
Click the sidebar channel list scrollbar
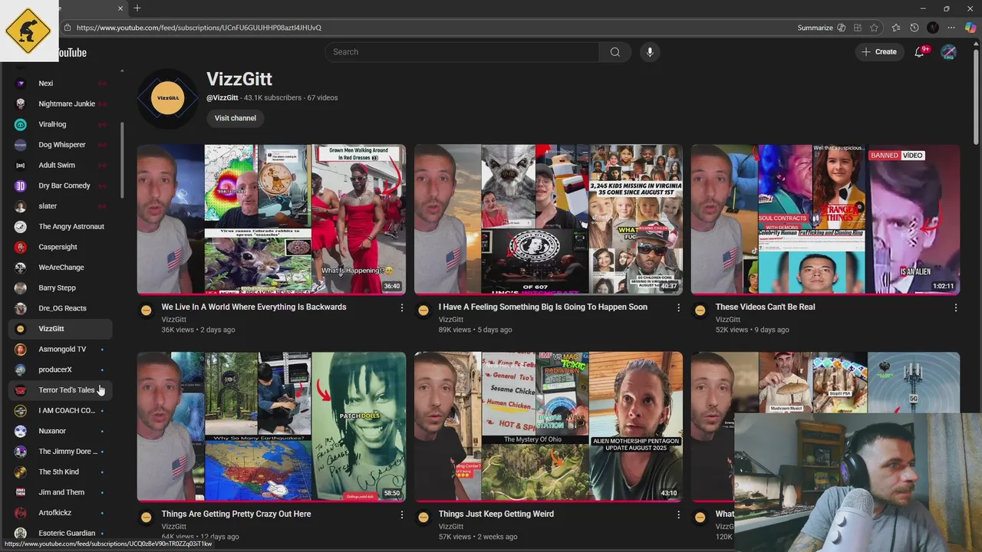pos(122,161)
